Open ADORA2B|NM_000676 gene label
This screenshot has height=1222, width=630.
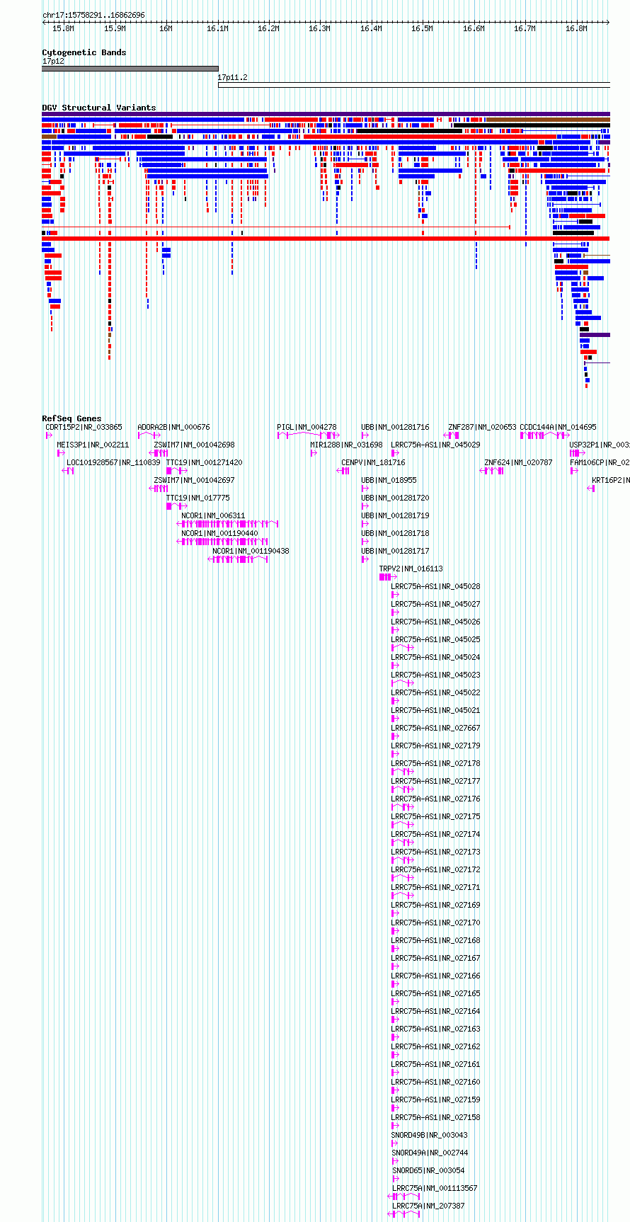[x=173, y=427]
